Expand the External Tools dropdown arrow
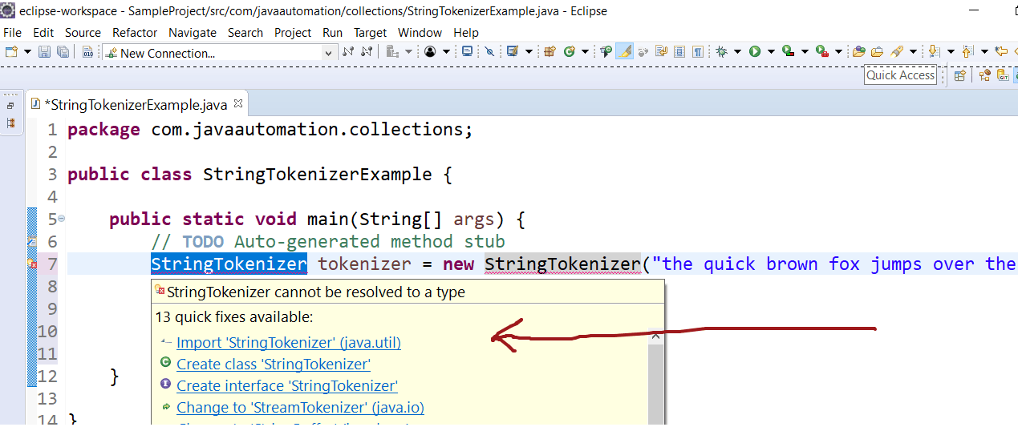1018x427 pixels. point(838,52)
